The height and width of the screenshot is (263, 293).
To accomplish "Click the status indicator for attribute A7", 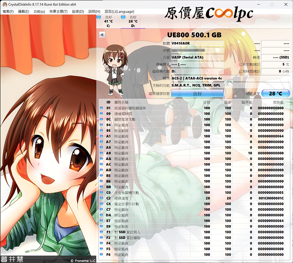I will coord(101,141).
